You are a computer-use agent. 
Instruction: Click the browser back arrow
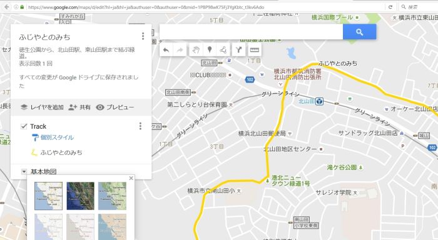point(7,7)
